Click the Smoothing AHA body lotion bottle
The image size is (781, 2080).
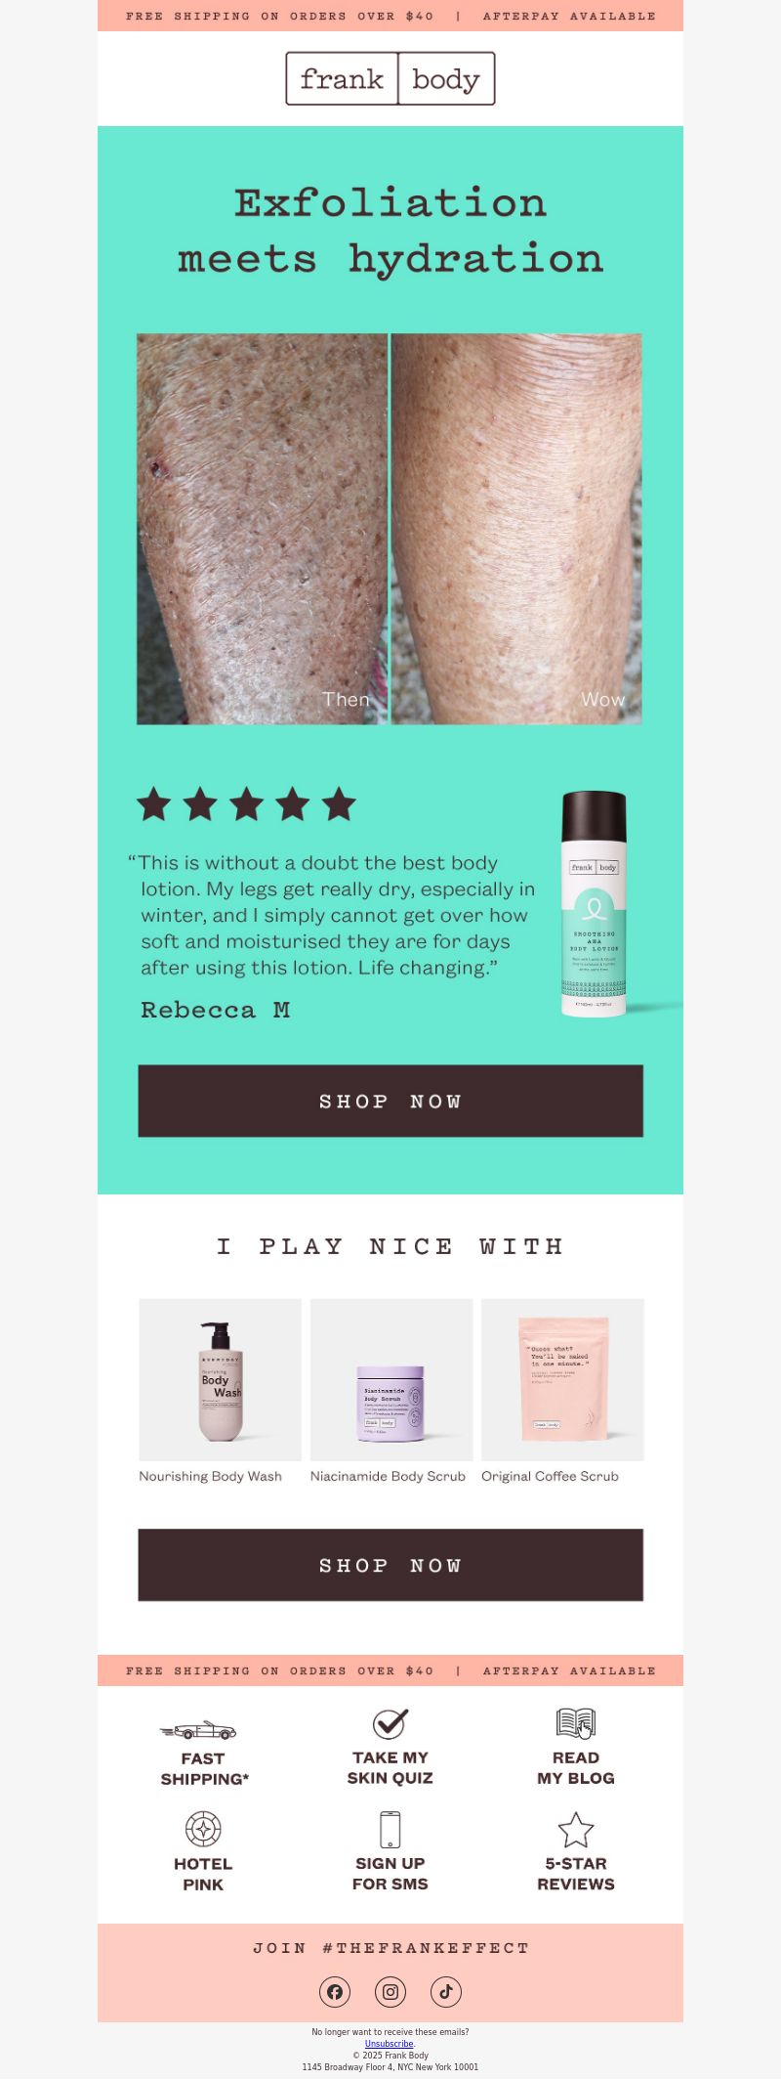coord(594,904)
